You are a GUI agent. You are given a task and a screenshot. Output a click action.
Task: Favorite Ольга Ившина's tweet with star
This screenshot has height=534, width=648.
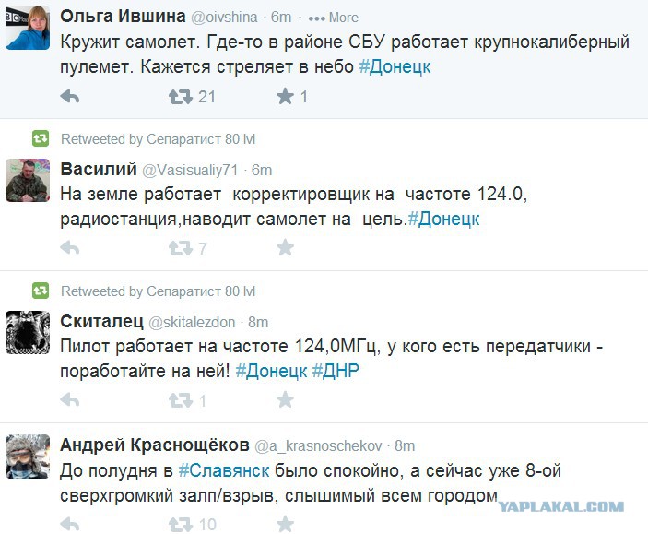tap(285, 97)
